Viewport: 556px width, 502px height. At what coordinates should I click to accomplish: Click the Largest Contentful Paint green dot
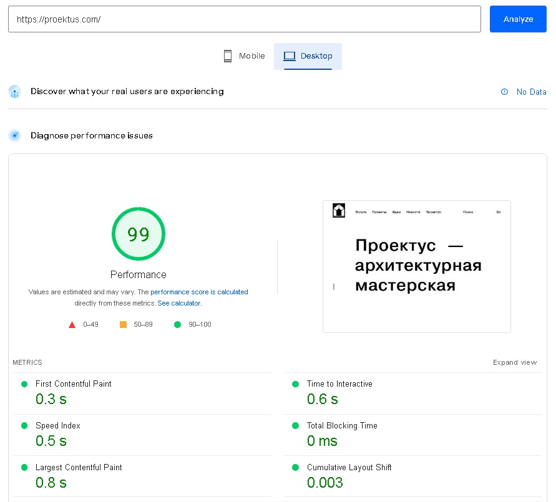(x=24, y=467)
